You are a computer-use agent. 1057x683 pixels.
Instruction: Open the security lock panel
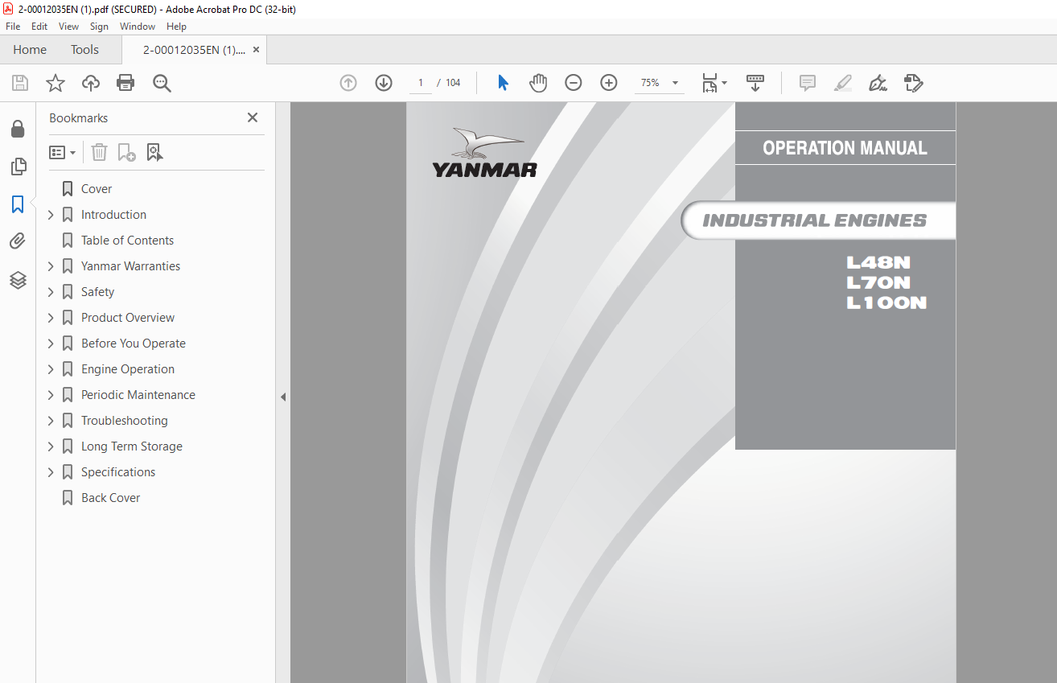(x=18, y=129)
